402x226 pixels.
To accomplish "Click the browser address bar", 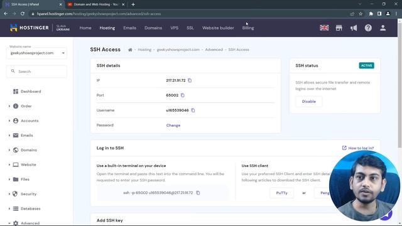I will click(190, 14).
